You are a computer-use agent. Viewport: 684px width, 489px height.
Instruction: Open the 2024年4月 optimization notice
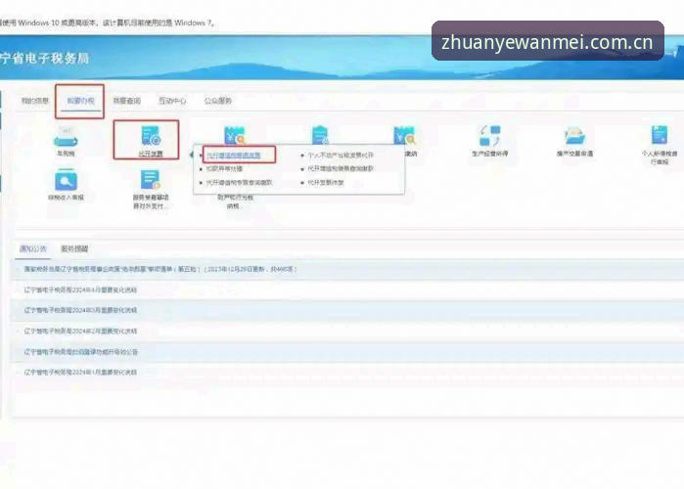coord(80,289)
